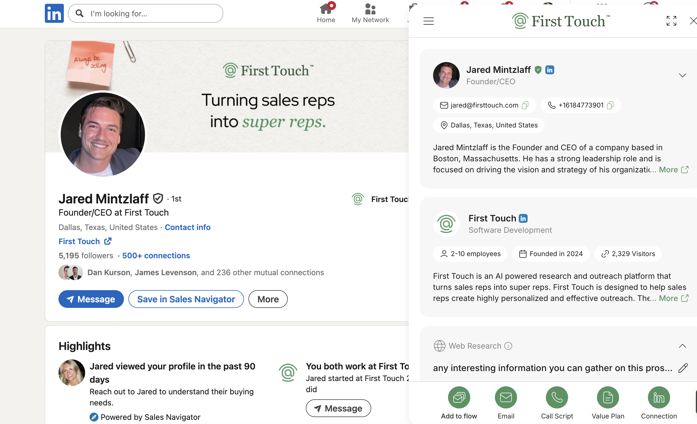Click Save in Sales Navigator button

coord(186,299)
